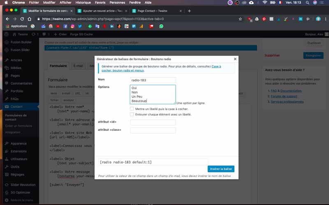This screenshot has height=205, width=329.
Task: Open the Favoris menu
Action: pos(100,2)
